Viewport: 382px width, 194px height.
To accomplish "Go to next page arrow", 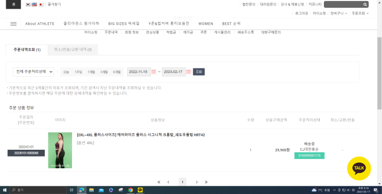I will point(196,182).
